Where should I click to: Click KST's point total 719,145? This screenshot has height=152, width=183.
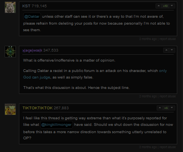pyautogui.click(x=39, y=6)
